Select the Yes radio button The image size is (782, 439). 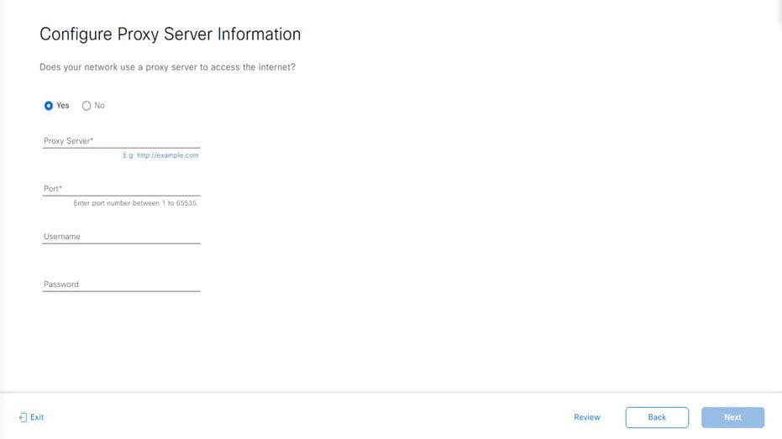tap(49, 106)
